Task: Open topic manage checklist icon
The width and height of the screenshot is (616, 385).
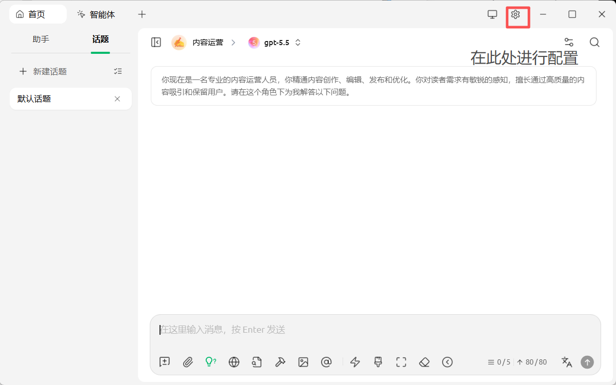Action: click(x=118, y=71)
